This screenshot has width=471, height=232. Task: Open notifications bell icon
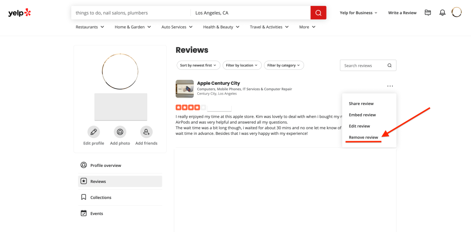pyautogui.click(x=442, y=13)
